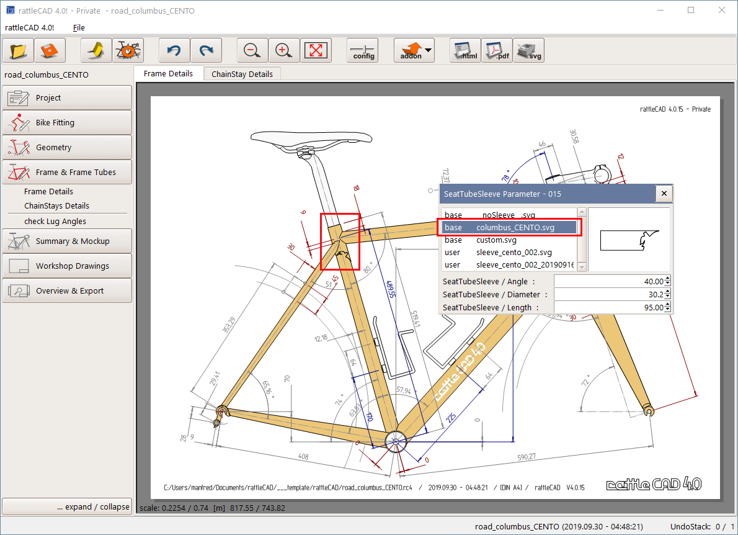
Task: Increase SeatTubeSleeve Angle with spinner up arrow
Action: (667, 279)
